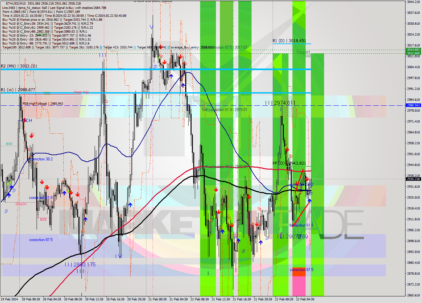This screenshot has height=303, width=422.
Task: Click the 2865.610 price scale value
Action: [413, 295]
